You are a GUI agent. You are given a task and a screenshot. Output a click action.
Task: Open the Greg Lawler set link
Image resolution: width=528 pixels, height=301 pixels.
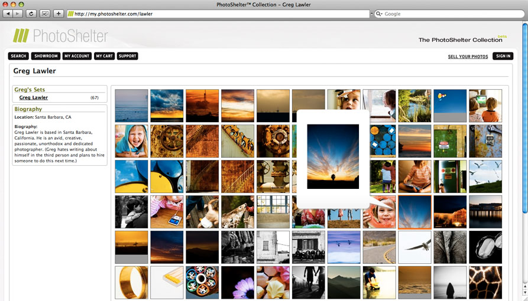[x=34, y=97]
